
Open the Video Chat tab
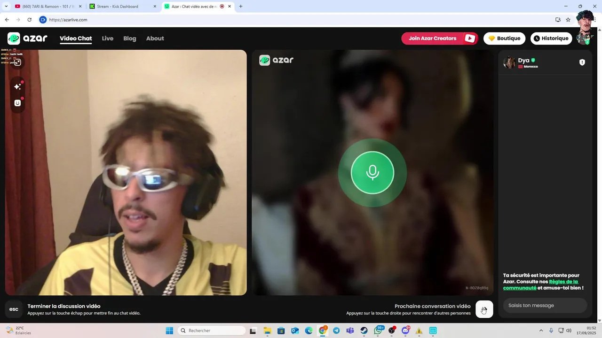(x=76, y=38)
